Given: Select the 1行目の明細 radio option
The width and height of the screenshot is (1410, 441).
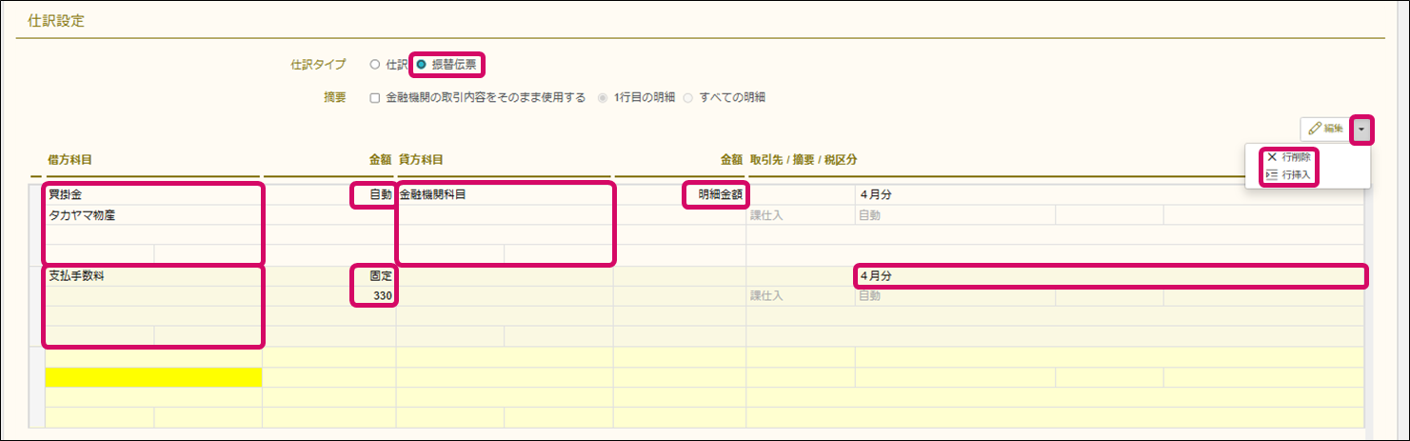Looking at the screenshot, I should (602, 97).
